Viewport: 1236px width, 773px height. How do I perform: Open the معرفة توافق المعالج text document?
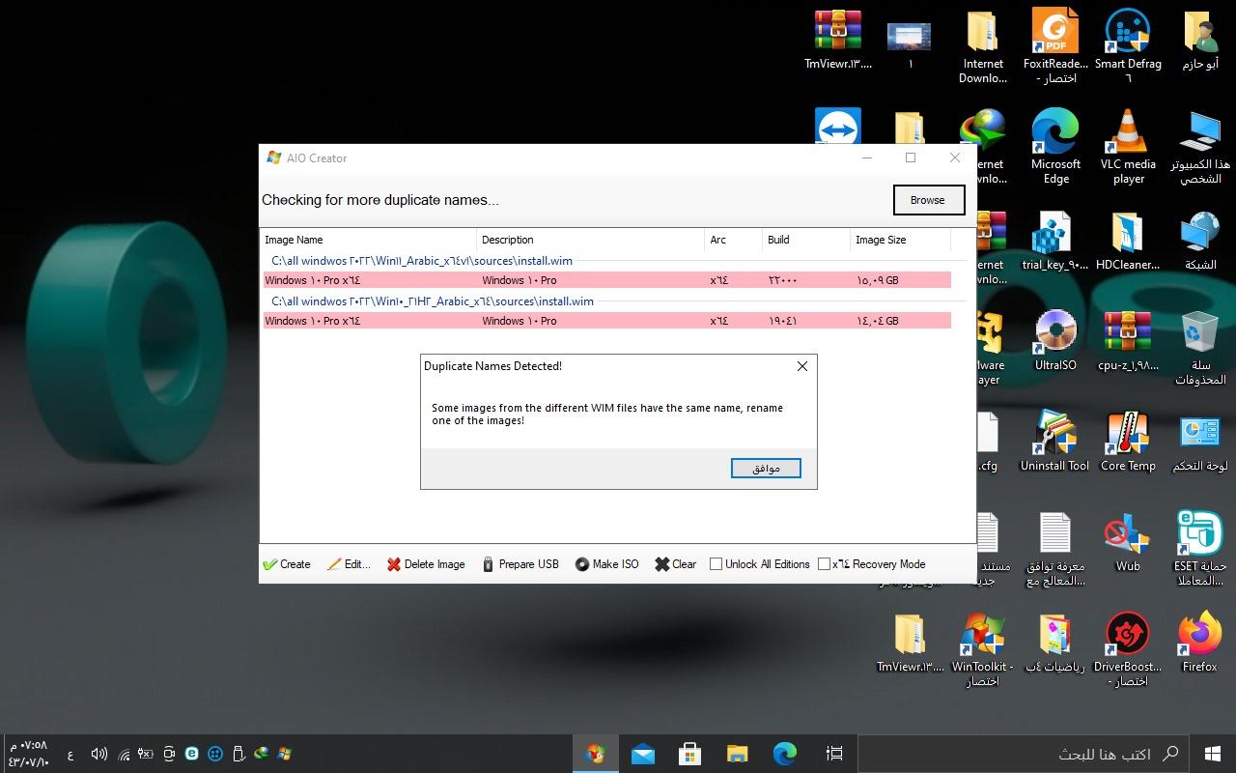pyautogui.click(x=1055, y=548)
